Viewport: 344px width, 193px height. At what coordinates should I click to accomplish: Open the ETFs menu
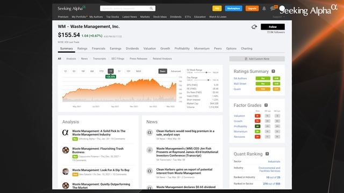[188, 17]
